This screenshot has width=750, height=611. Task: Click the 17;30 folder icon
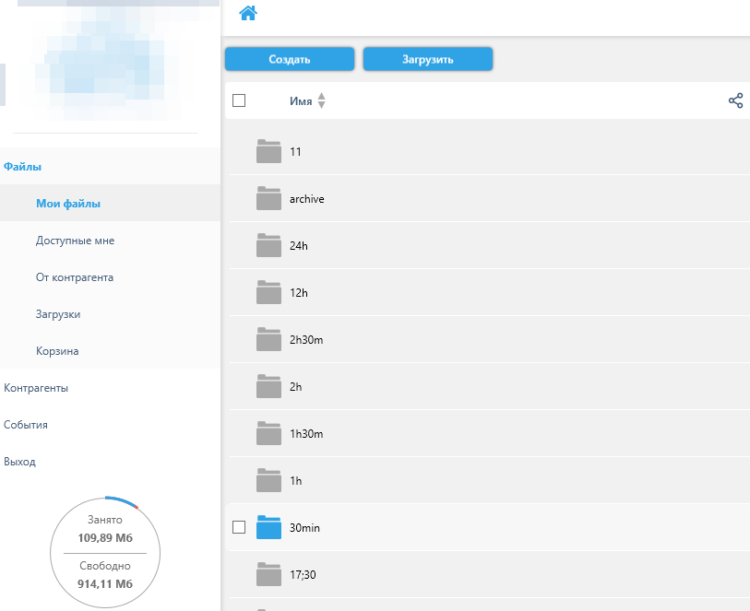[x=268, y=574]
